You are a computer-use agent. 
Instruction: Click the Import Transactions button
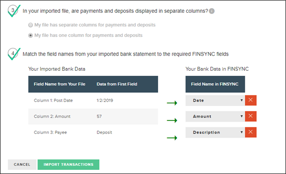point(69,164)
